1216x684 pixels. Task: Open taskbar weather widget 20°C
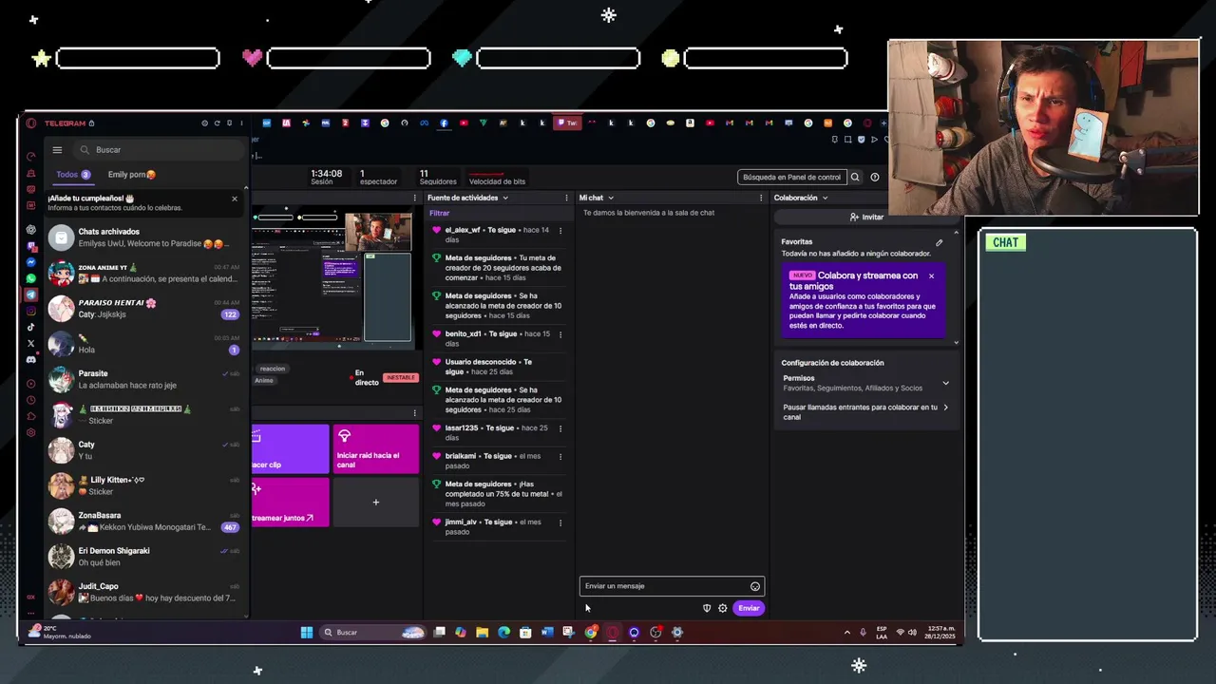62,632
